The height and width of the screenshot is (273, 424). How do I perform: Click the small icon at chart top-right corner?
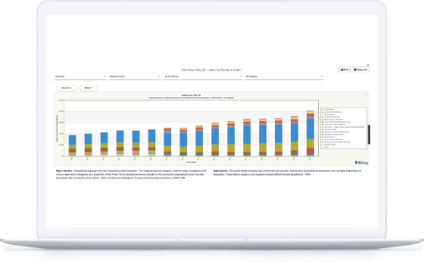point(366,95)
